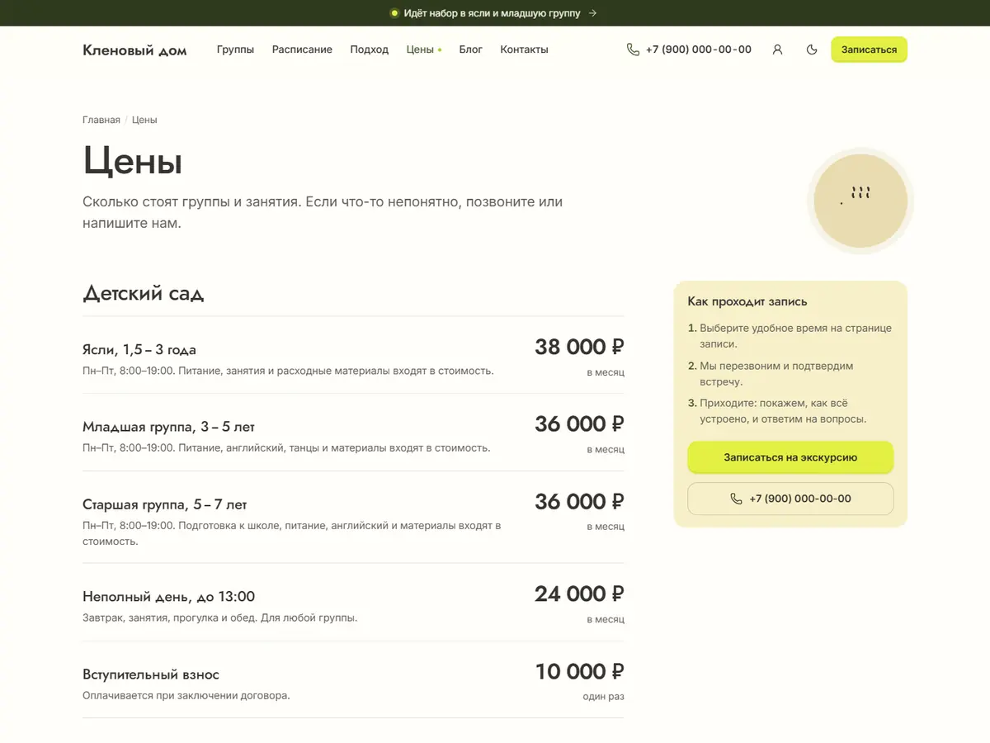Click the 10 000 ₽ price

point(580,672)
